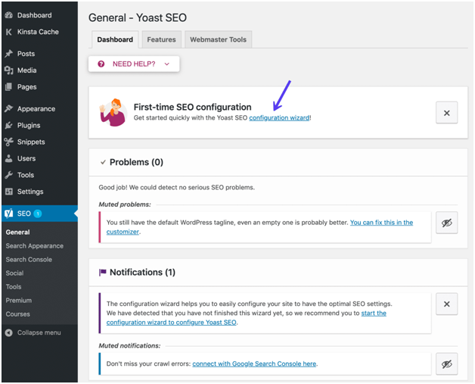Click the 'Muted notifications:' label
This screenshot has width=475, height=384.
click(129, 346)
